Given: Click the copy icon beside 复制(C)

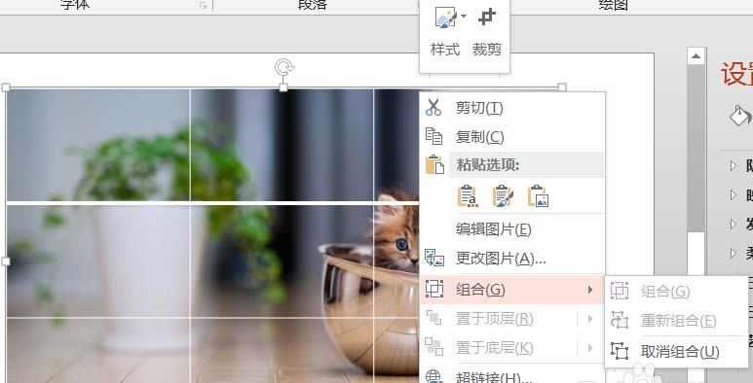Looking at the screenshot, I should coord(433,137).
